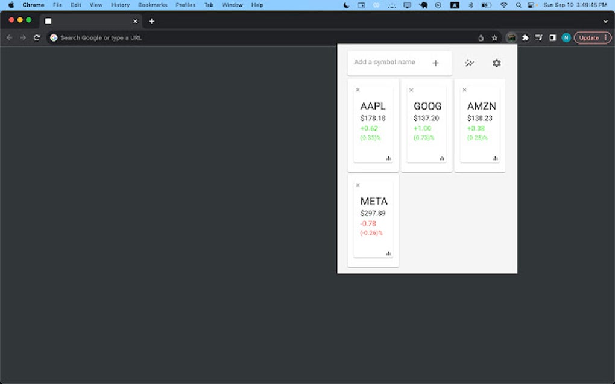Click the AMZN ticker name
The width and height of the screenshot is (615, 384).
point(482,106)
